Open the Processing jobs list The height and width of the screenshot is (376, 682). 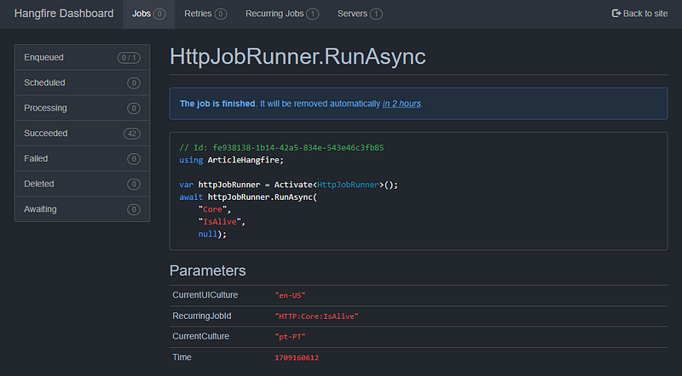tap(82, 108)
